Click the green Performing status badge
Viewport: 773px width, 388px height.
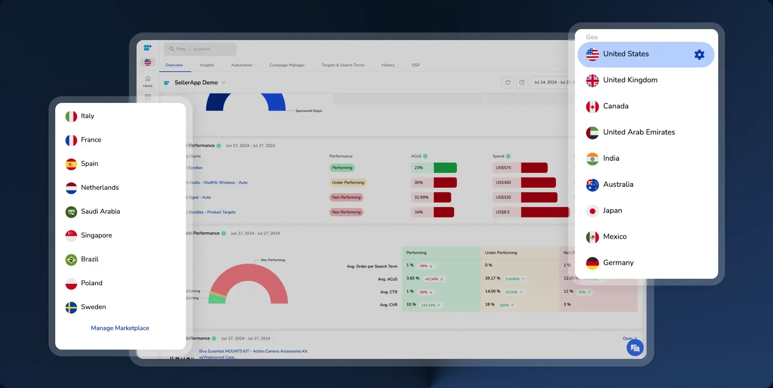(x=342, y=168)
